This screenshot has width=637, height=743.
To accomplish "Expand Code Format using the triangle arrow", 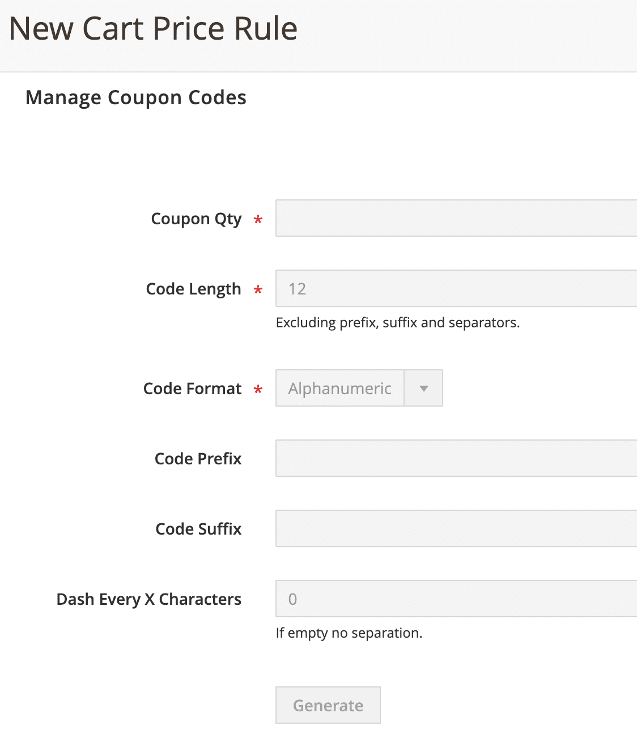I will tap(423, 388).
